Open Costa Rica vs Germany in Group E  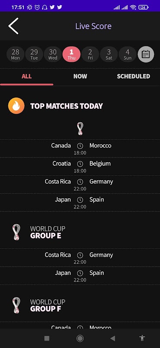click(80, 258)
